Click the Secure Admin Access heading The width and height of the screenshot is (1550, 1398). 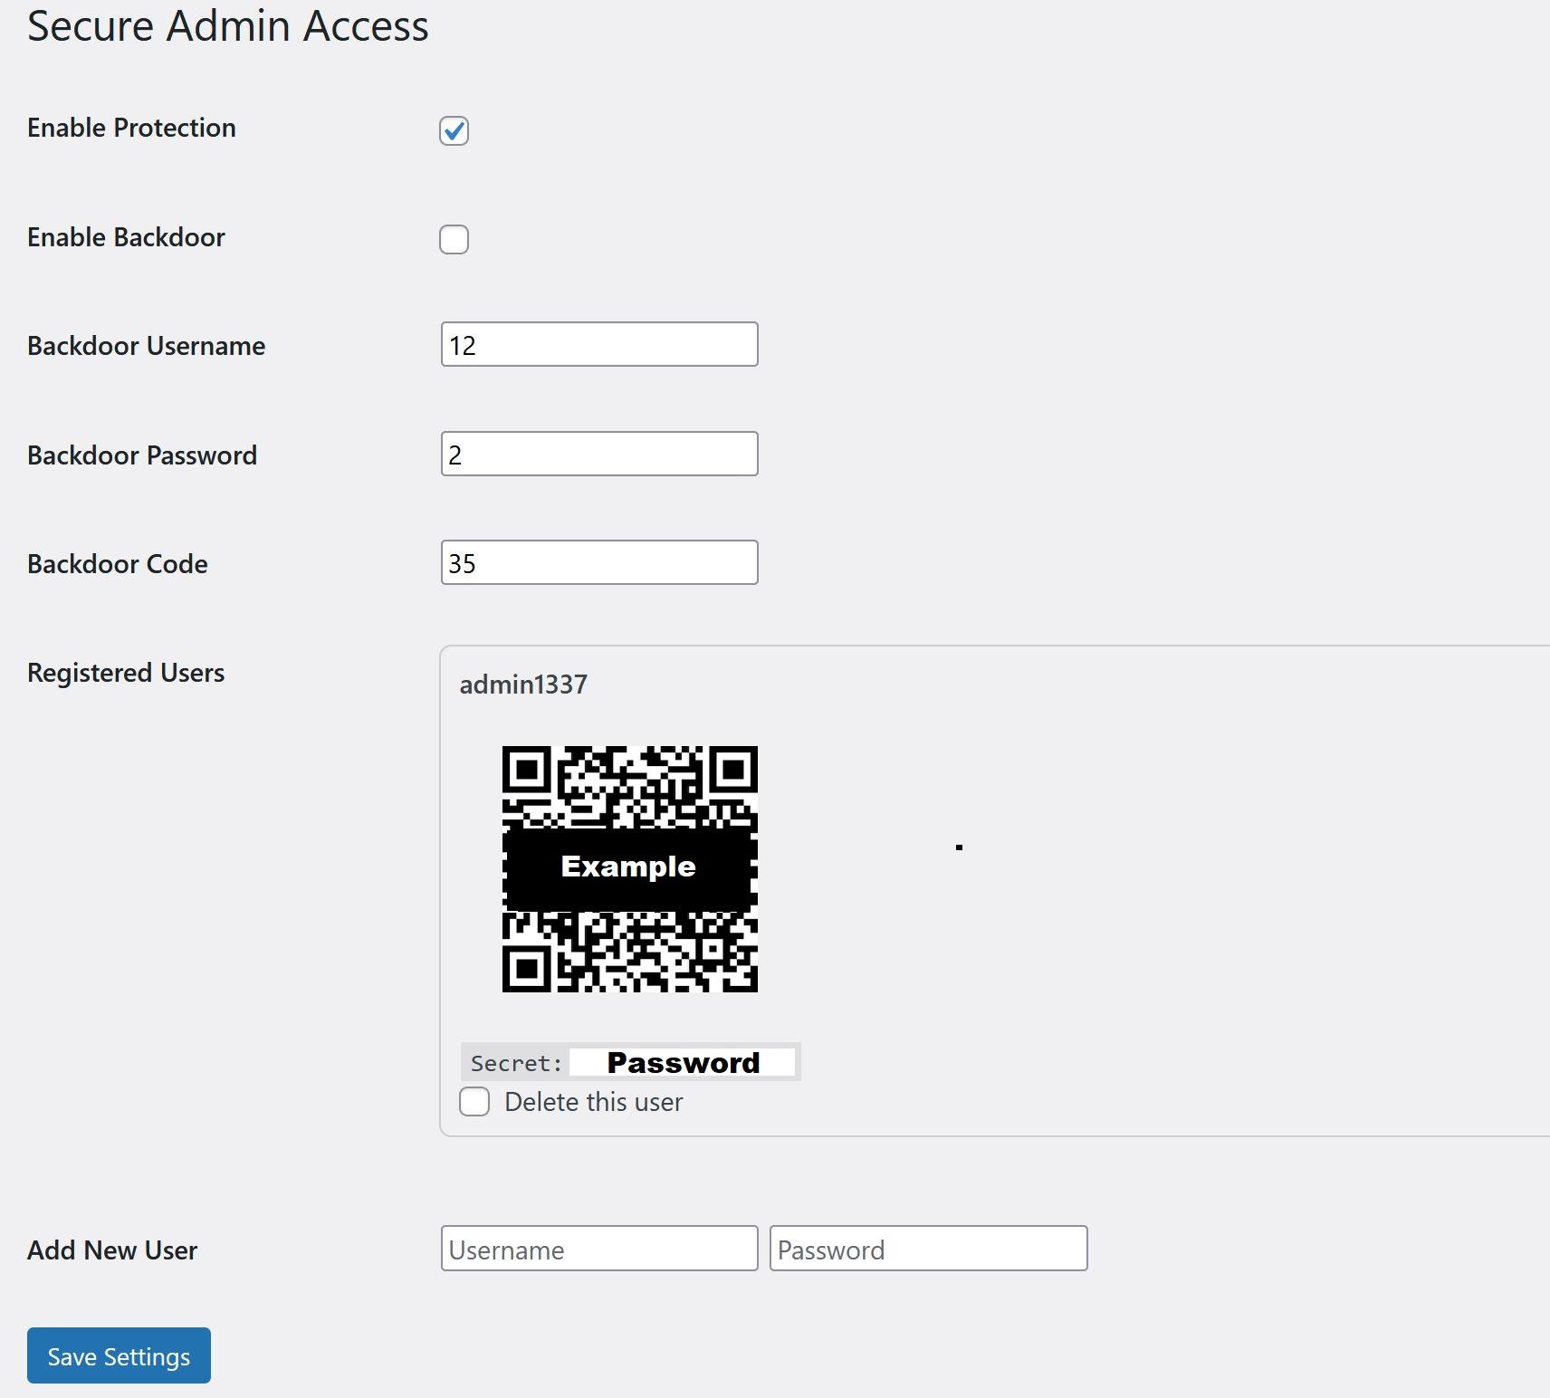point(228,25)
